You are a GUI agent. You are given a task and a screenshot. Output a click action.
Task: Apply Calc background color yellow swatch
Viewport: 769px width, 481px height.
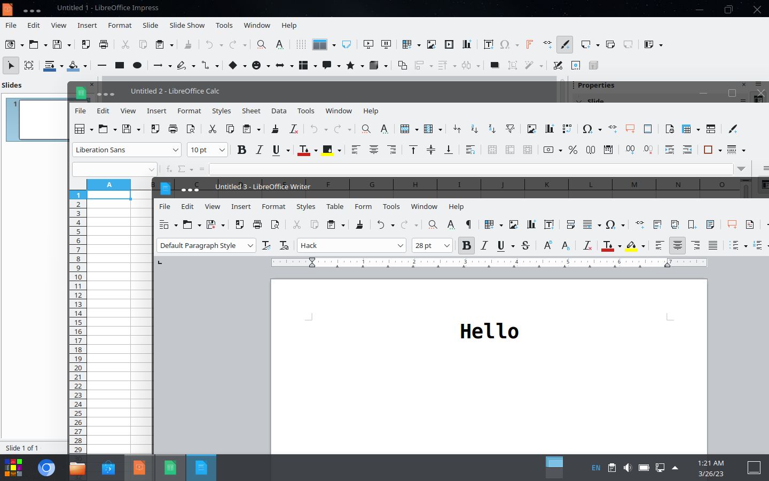(327, 150)
